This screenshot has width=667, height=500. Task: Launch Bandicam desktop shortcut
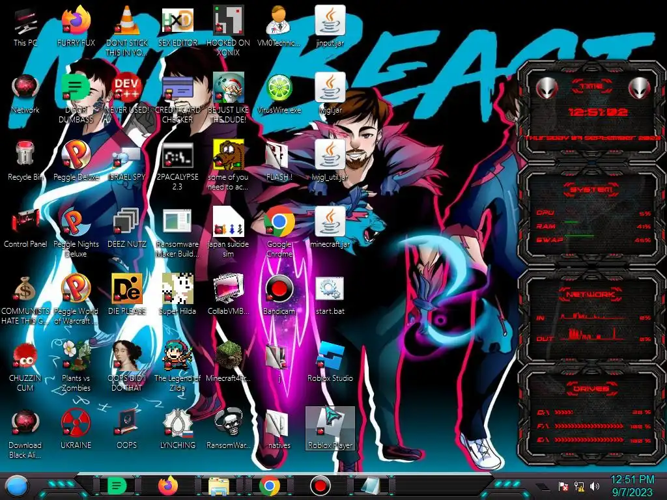coord(279,295)
